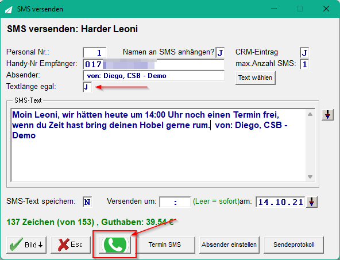Toggle CRM-Eintrag J field
The height and width of the screenshot is (260, 340).
click(304, 53)
